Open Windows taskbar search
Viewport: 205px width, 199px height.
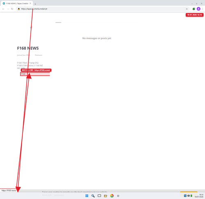click(x=93, y=196)
